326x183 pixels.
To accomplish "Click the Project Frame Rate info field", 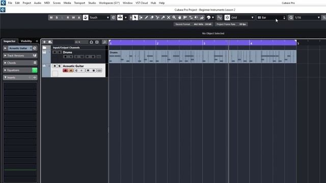I will tap(231, 24).
